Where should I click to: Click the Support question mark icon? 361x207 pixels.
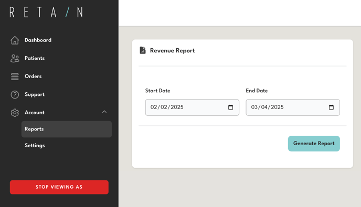(x=15, y=94)
